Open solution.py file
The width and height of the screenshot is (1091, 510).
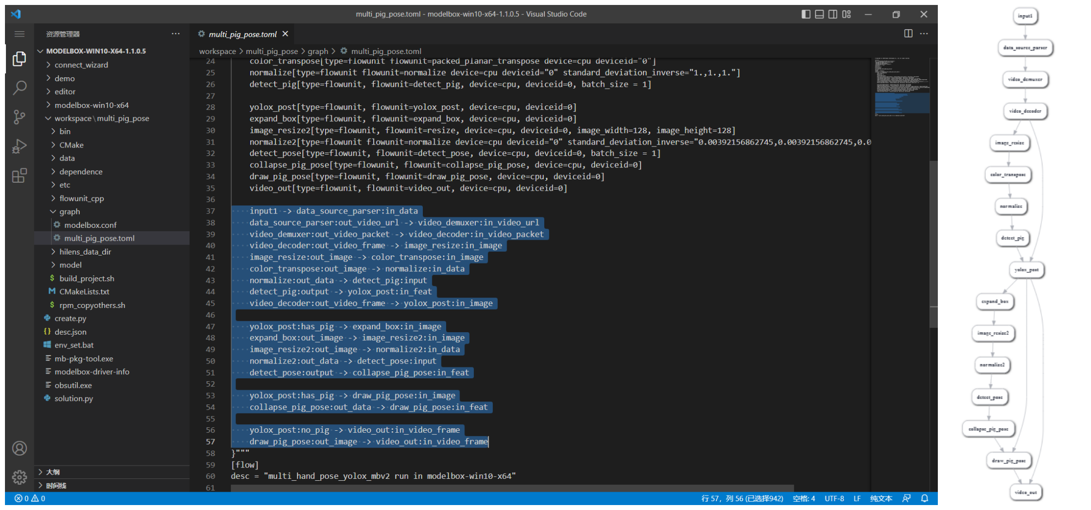[x=112, y=399]
